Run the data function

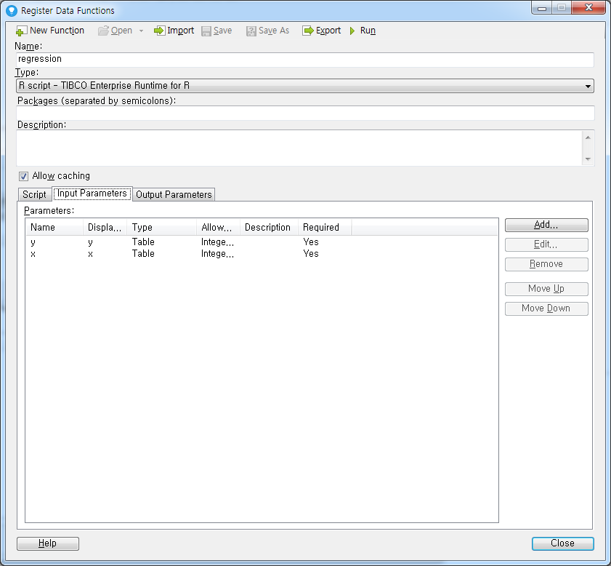pos(363,31)
